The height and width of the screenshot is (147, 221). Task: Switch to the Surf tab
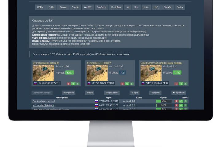(x=136, y=7)
